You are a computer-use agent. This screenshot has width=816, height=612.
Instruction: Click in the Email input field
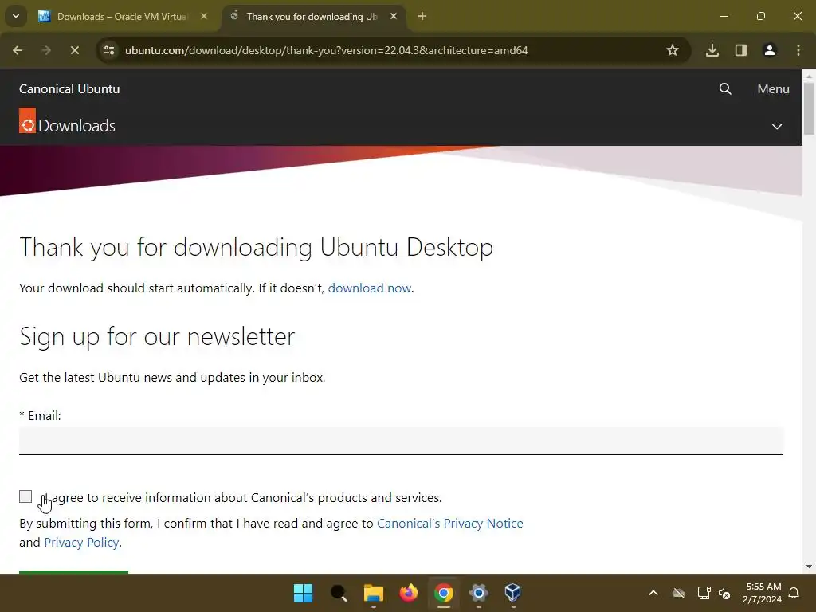tap(401, 441)
